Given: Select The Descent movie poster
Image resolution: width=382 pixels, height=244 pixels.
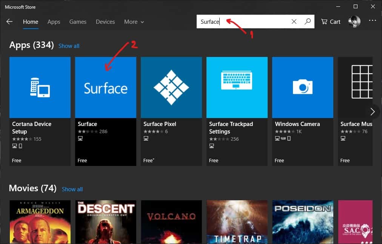Looking at the screenshot, I should tap(105, 222).
